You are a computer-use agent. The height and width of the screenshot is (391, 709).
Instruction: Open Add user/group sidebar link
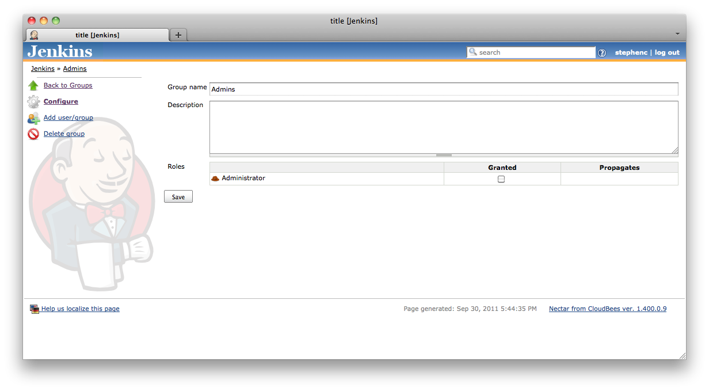(68, 117)
